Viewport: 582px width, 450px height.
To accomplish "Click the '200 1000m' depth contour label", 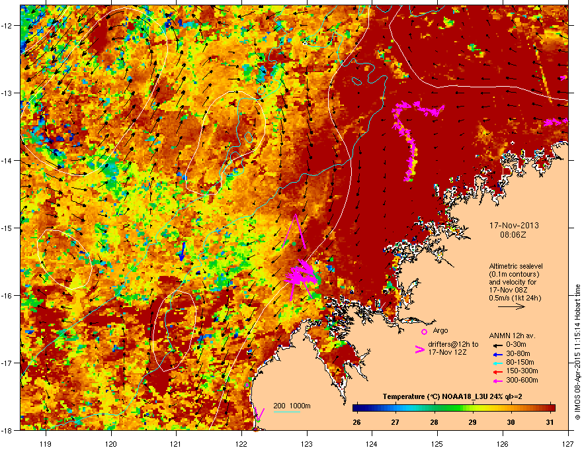I will (x=292, y=406).
